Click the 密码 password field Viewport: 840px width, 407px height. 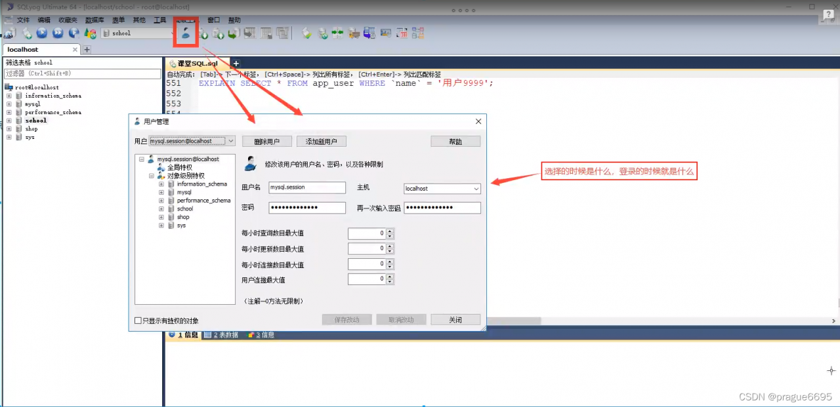(307, 208)
